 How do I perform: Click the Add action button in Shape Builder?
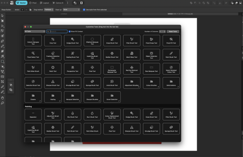[x=22, y=10]
